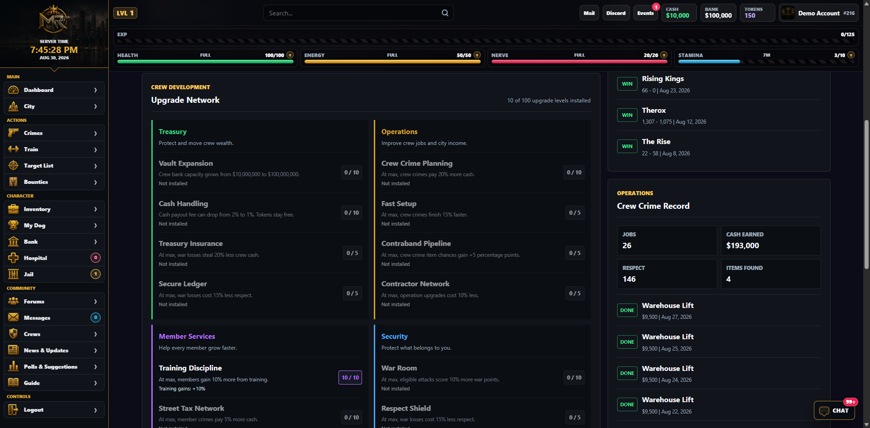This screenshot has width=870, height=428.
Task: Refill nerve with the plus icon
Action: click(664, 55)
